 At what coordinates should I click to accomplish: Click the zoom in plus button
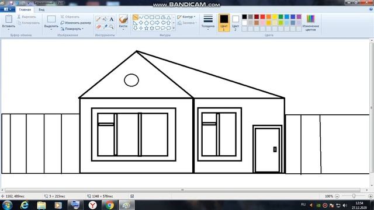pos(370,196)
